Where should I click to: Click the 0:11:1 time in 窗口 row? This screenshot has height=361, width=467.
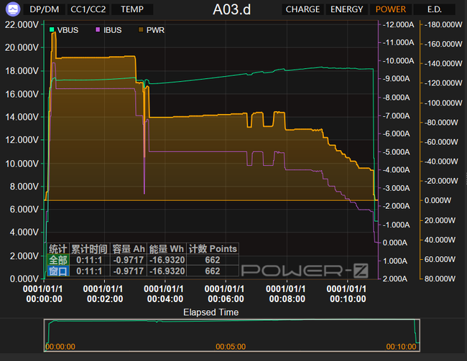click(x=89, y=271)
